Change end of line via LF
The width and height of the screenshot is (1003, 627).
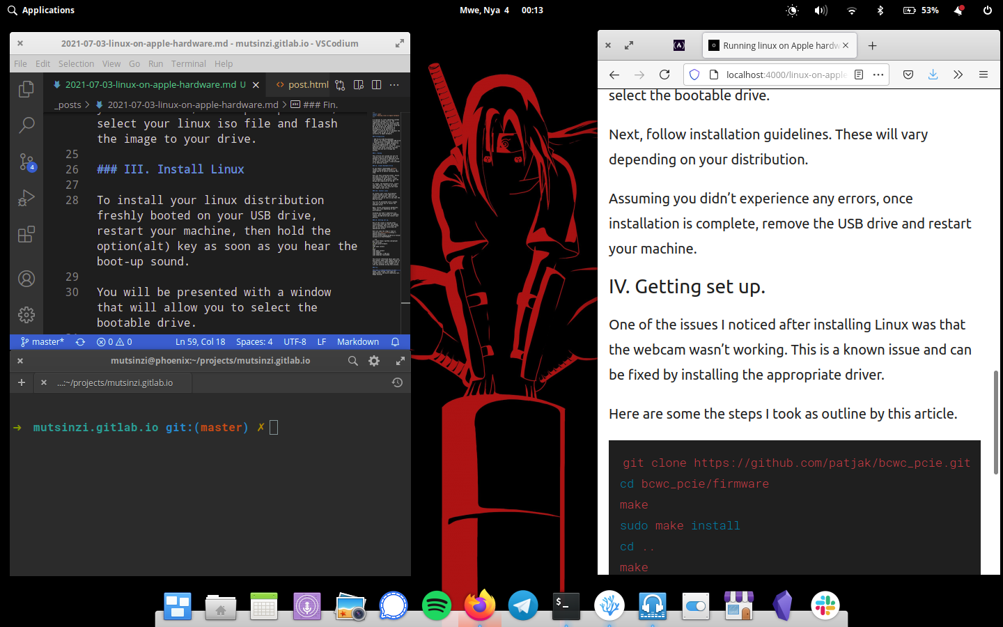[322, 342]
